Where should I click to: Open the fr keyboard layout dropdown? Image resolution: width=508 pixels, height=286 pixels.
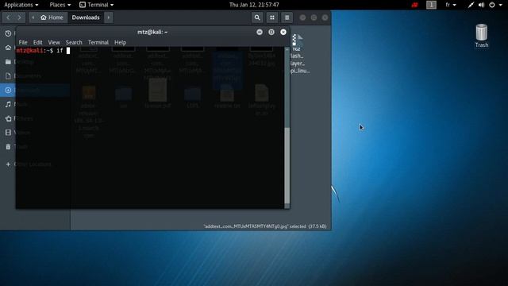451,5
